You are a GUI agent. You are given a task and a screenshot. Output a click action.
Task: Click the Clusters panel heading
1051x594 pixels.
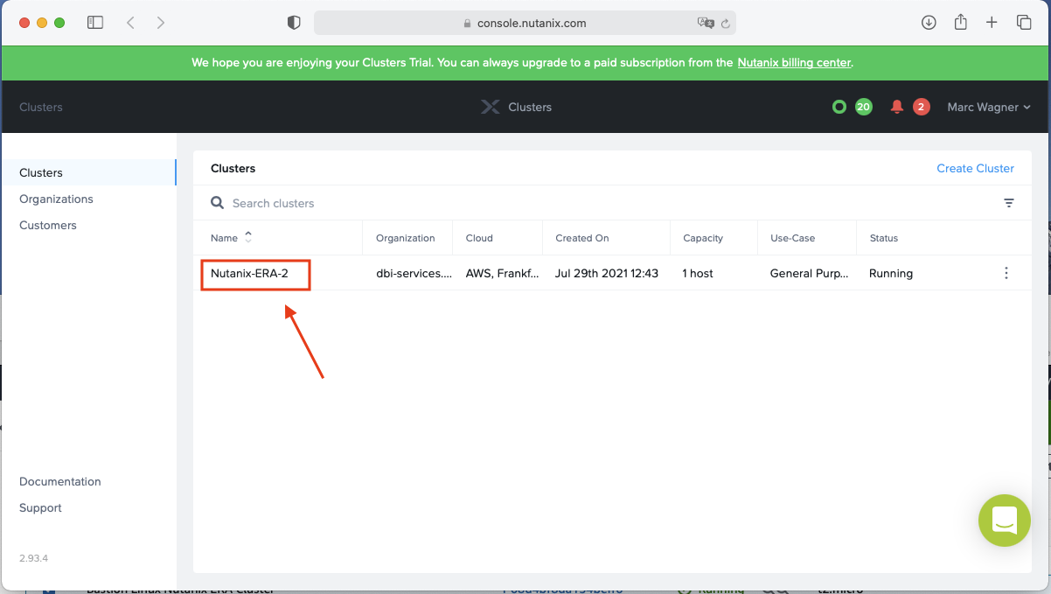[x=233, y=168]
